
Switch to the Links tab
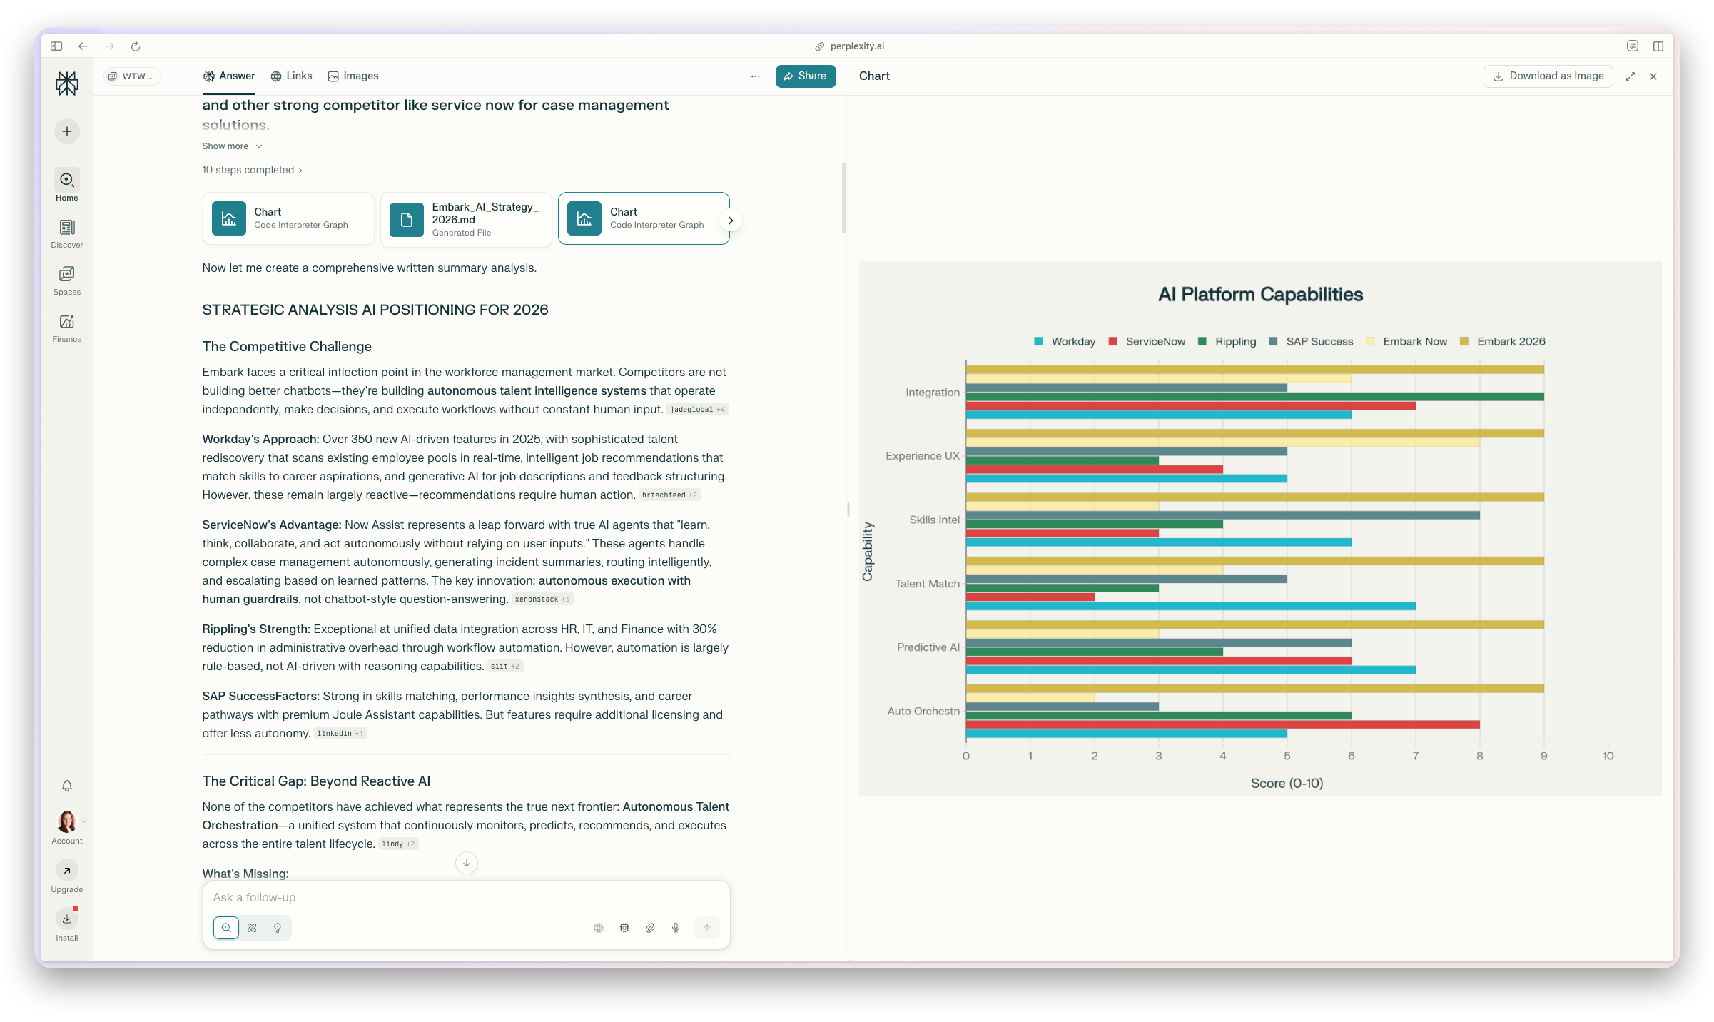tap(291, 76)
